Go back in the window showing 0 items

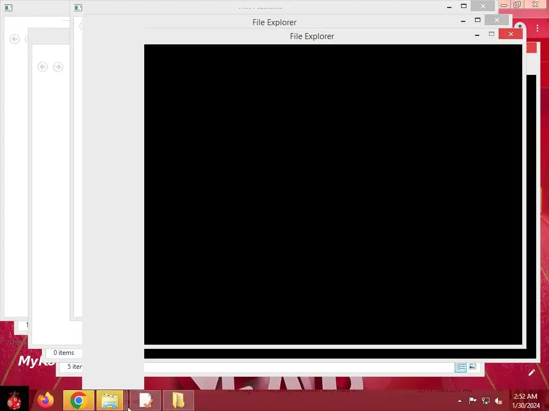43,67
